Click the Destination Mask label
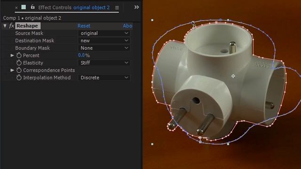 tap(34, 41)
